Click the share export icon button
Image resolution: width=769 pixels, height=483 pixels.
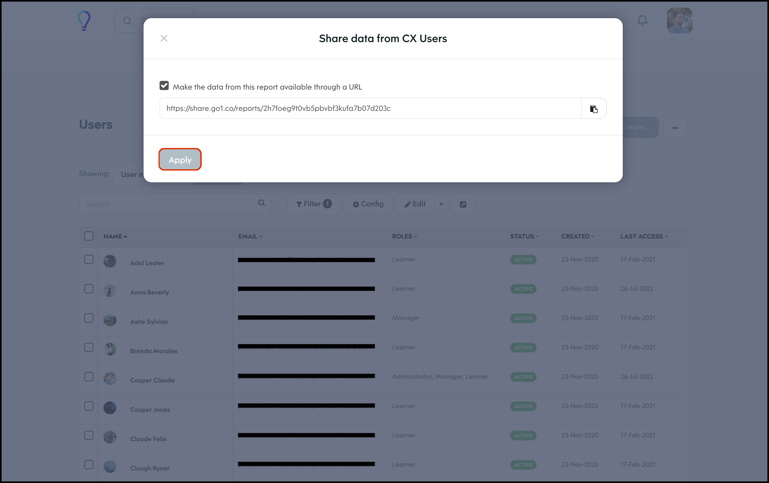click(463, 204)
